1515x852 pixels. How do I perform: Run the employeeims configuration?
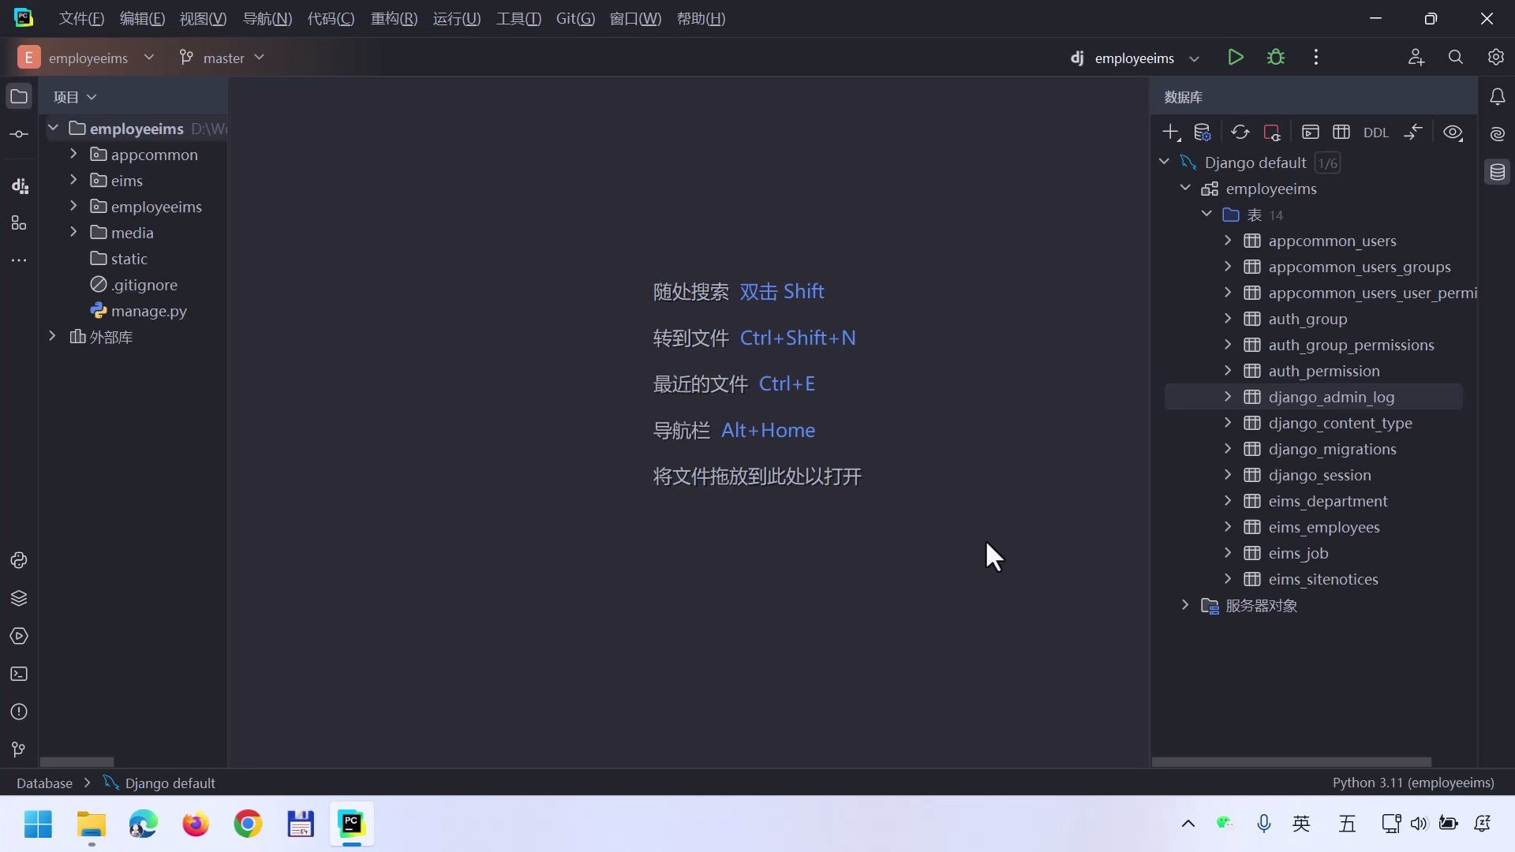pos(1236,57)
